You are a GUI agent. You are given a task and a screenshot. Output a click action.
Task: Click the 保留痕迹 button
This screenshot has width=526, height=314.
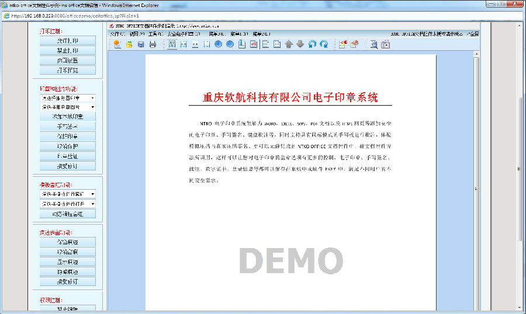coord(67,242)
